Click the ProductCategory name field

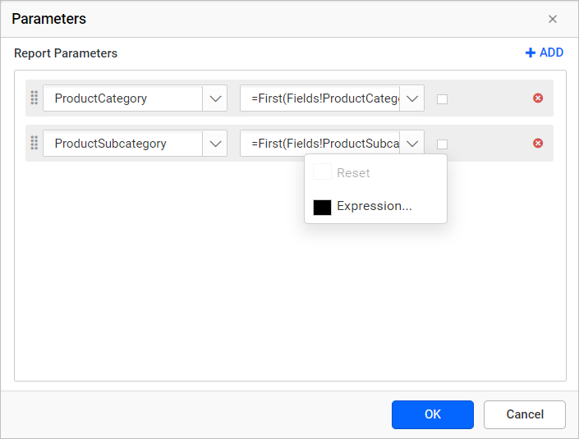coord(123,98)
